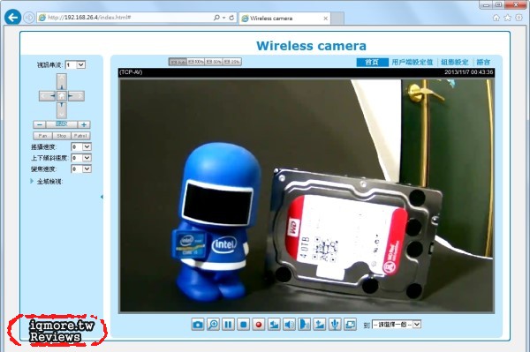Image resolution: width=530 pixels, height=352 pixels.
Task: Open the zoom speed dropdown
Action: 81,169
